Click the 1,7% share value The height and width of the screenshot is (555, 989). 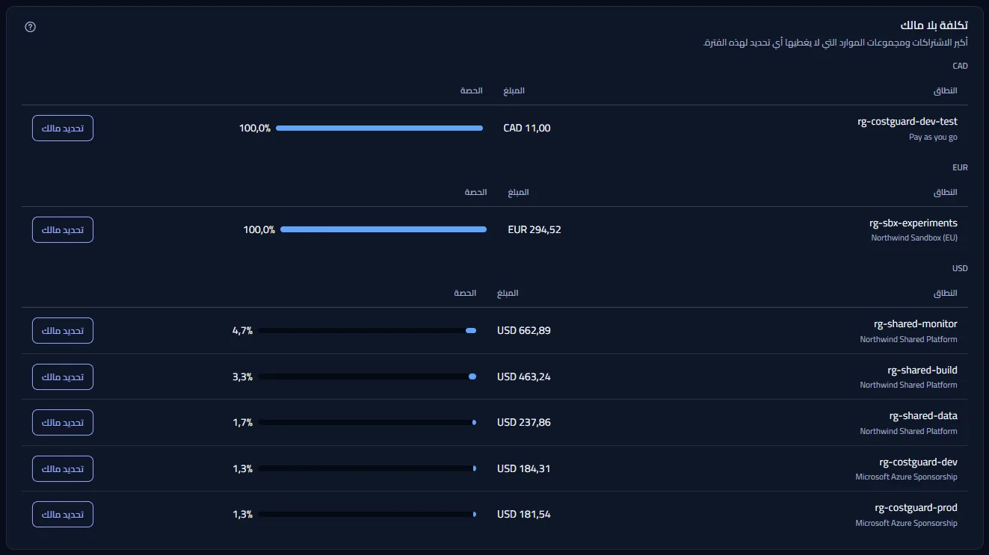click(x=243, y=423)
